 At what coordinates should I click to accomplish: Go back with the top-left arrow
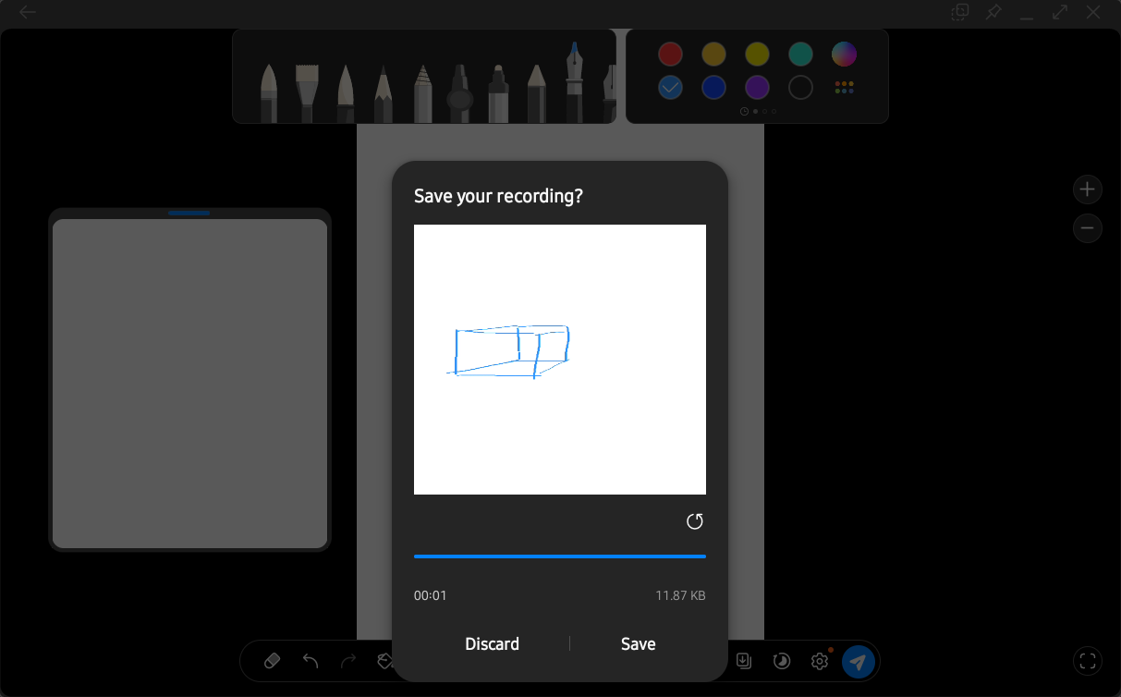(x=28, y=12)
